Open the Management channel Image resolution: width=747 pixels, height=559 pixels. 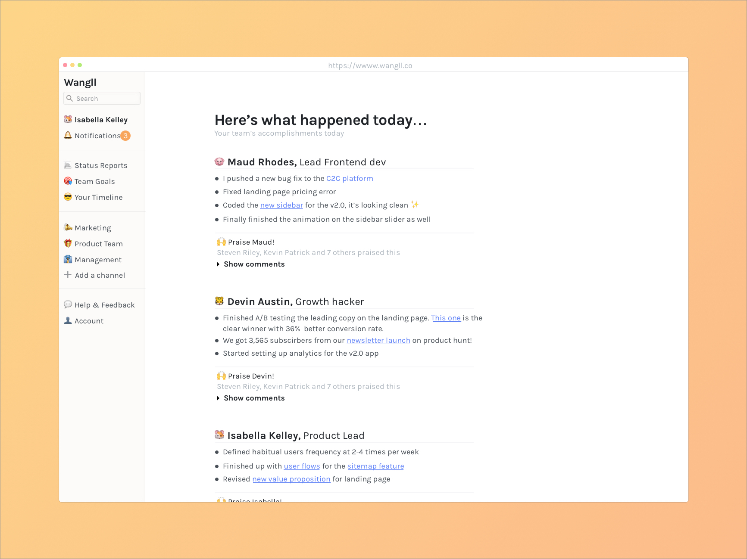click(98, 260)
